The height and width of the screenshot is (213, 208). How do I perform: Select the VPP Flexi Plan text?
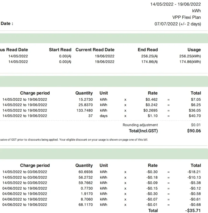[186, 17]
